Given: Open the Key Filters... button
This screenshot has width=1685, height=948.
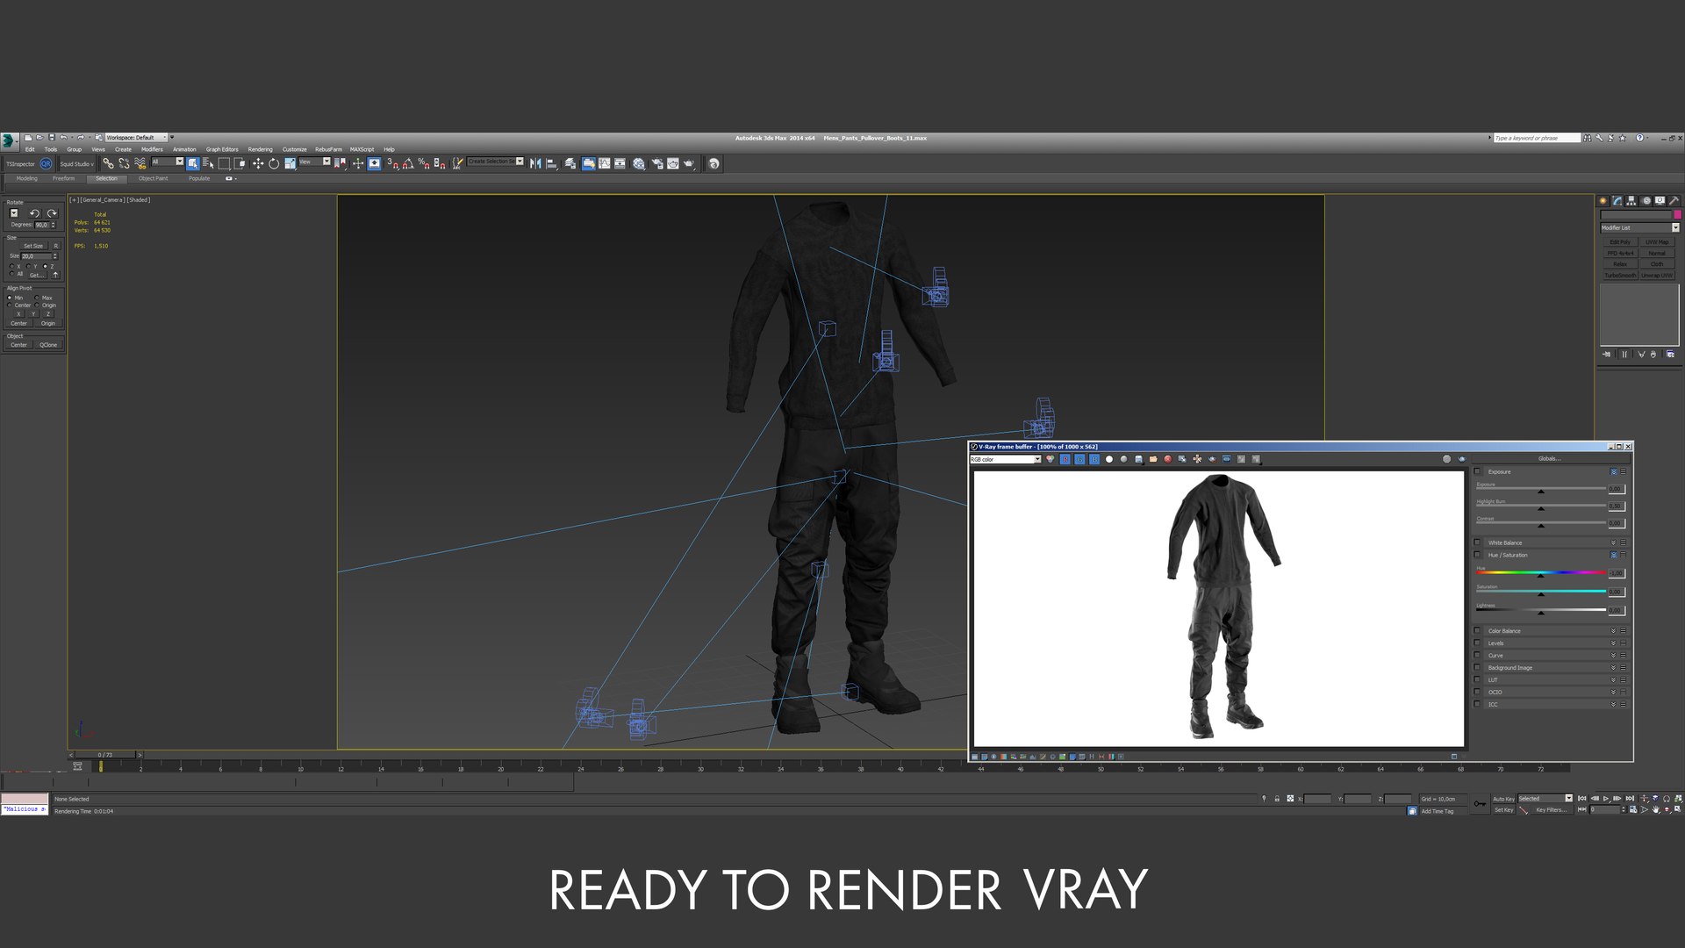Looking at the screenshot, I should [1551, 810].
